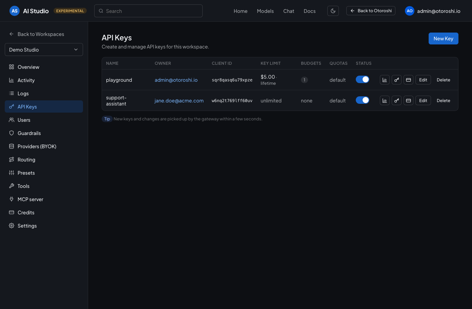472x309 pixels.
Task: Click card icon button in playground row
Action: (408, 80)
